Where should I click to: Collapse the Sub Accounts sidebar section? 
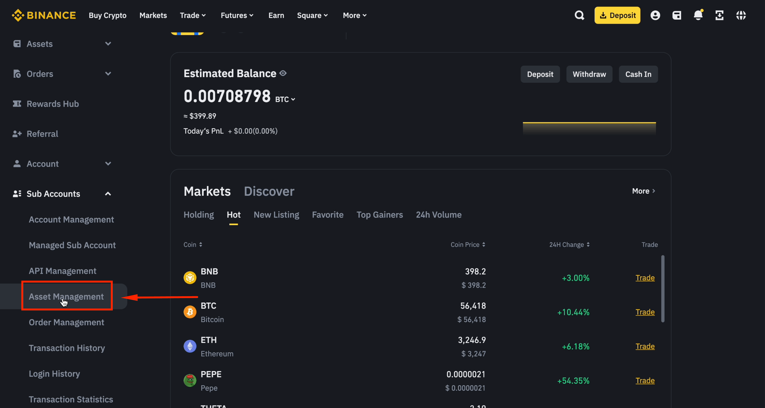pos(108,194)
